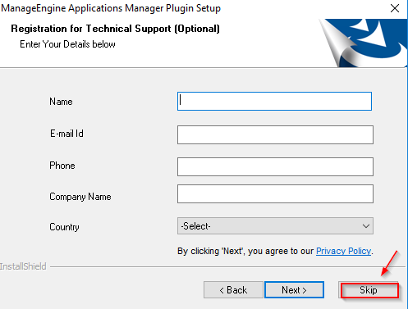Screen dimensions: 408x309
Task: Open the Country dropdown list
Action: pos(275,226)
